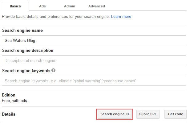Image resolution: width=190 pixels, height=123 pixels.
Task: Open the help icon beside Search engine keywords
Action: [x=54, y=70]
